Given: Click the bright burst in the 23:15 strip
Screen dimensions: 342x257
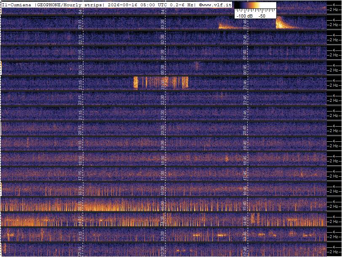Looking at the screenshot, I should click(x=161, y=82).
